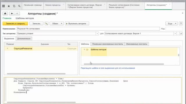
Task: Click the icon button next to Записать
Action: click(46, 24)
